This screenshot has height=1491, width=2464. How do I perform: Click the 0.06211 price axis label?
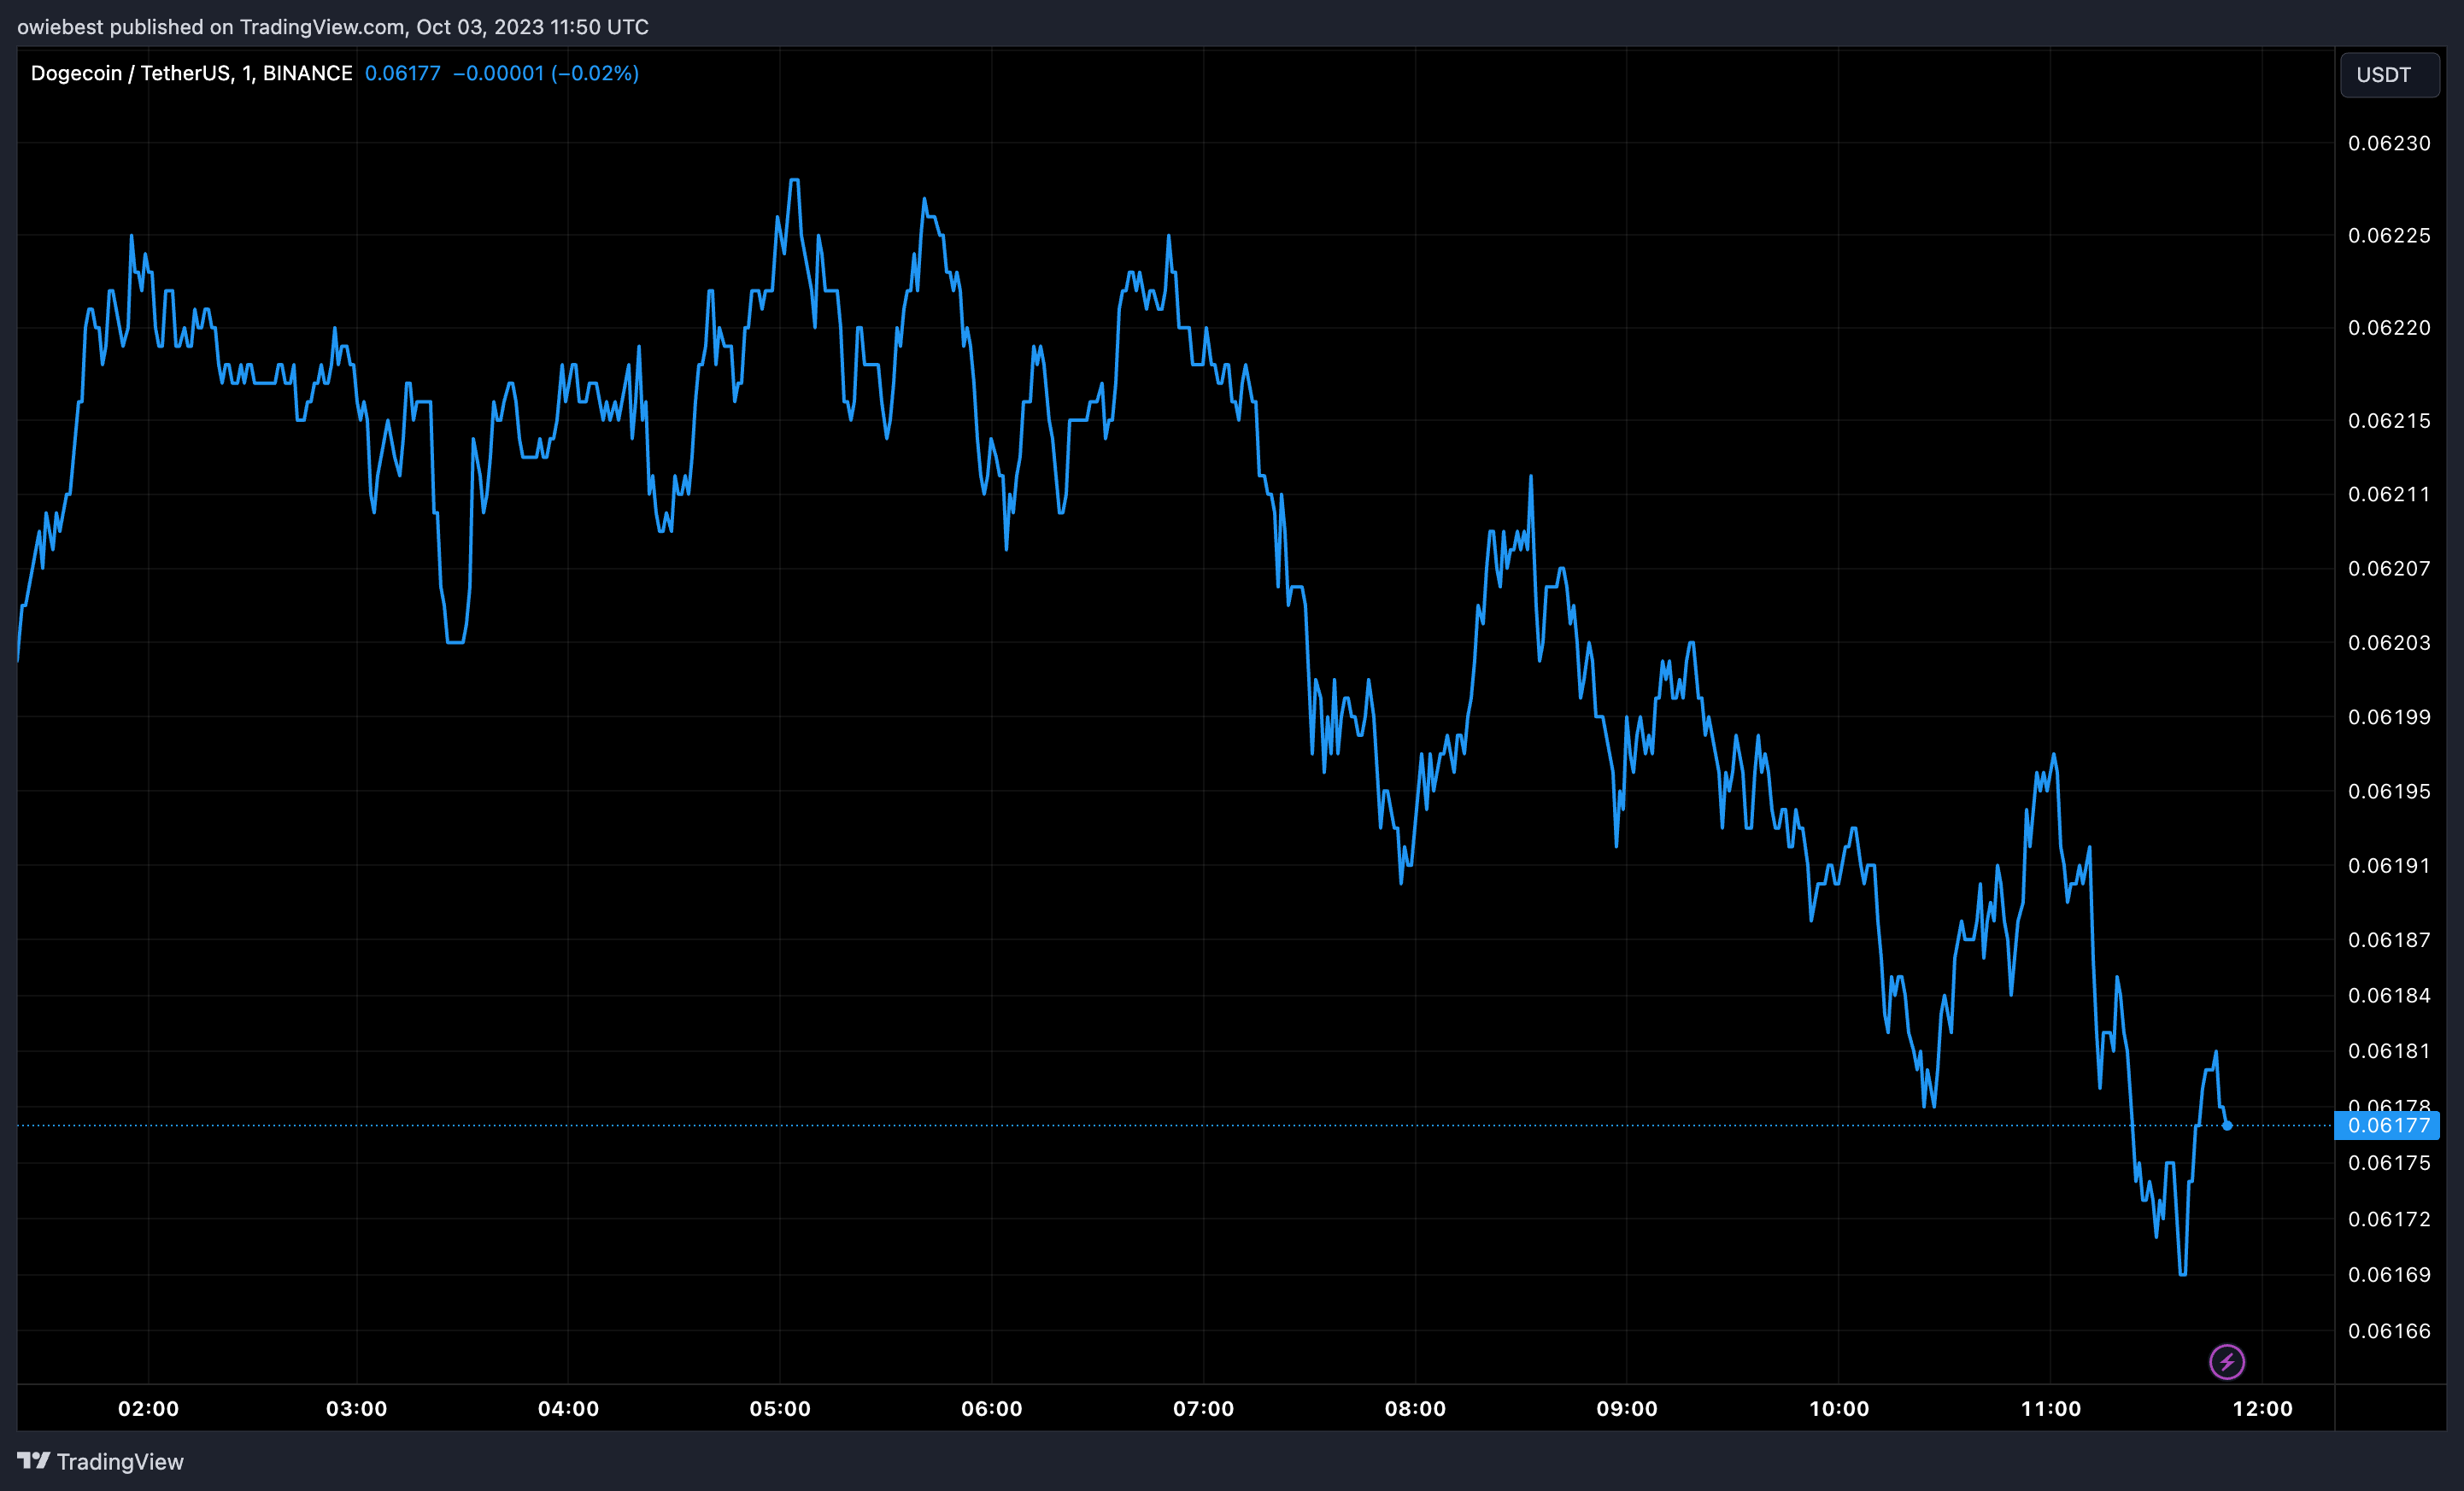(2389, 494)
